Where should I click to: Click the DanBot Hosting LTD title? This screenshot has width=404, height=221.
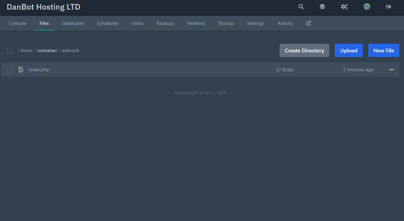point(43,7)
